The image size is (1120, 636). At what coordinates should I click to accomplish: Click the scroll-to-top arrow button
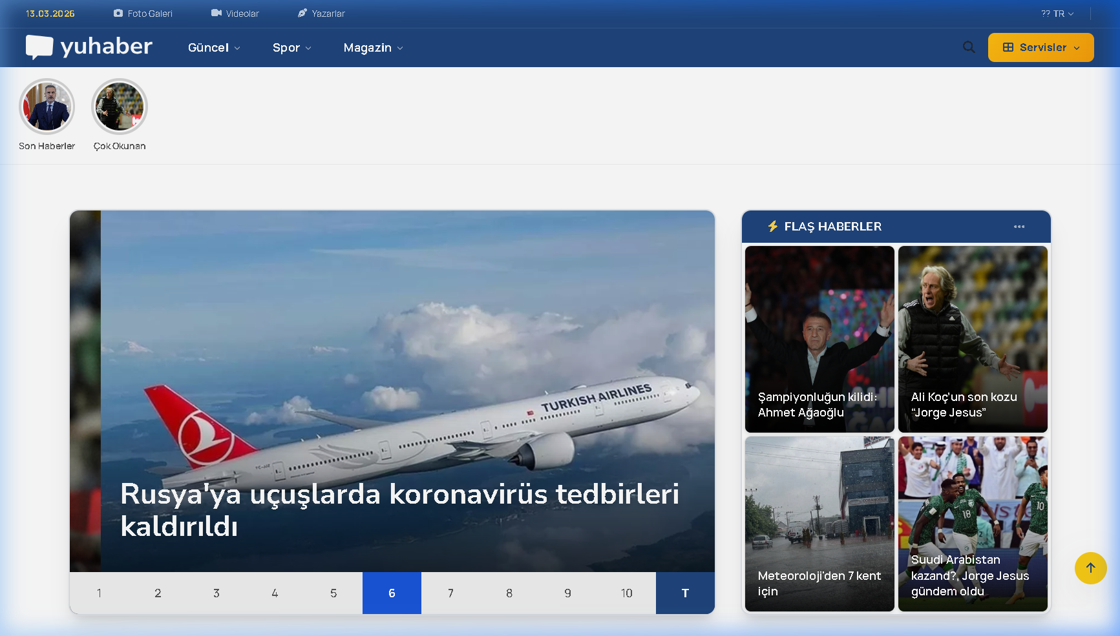point(1090,568)
